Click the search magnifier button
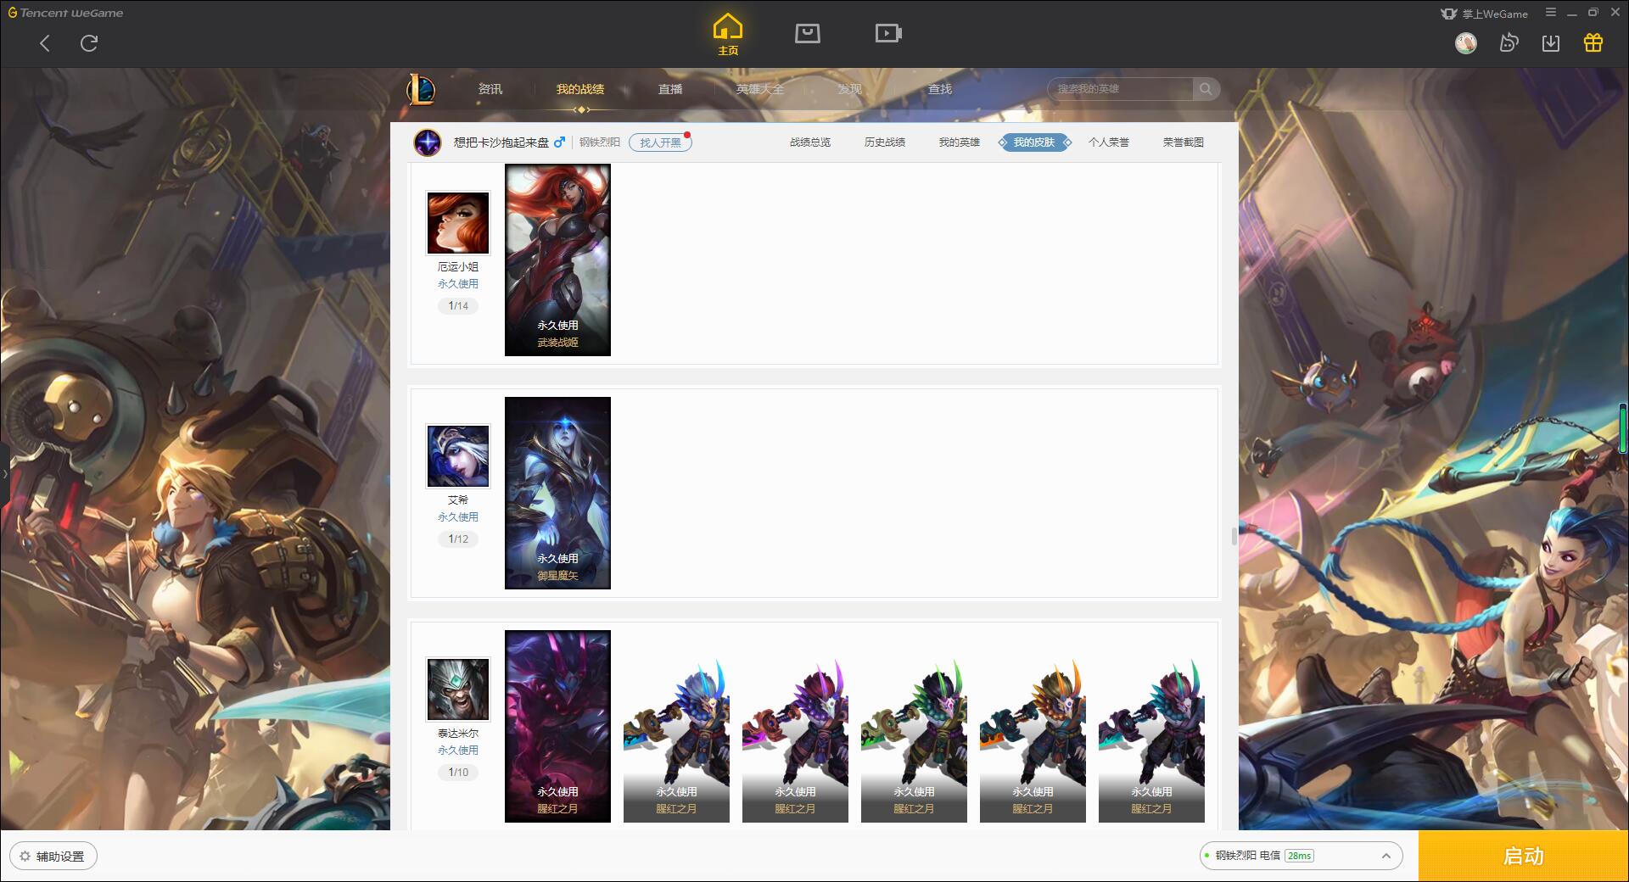The width and height of the screenshot is (1629, 882). pyautogui.click(x=1206, y=89)
